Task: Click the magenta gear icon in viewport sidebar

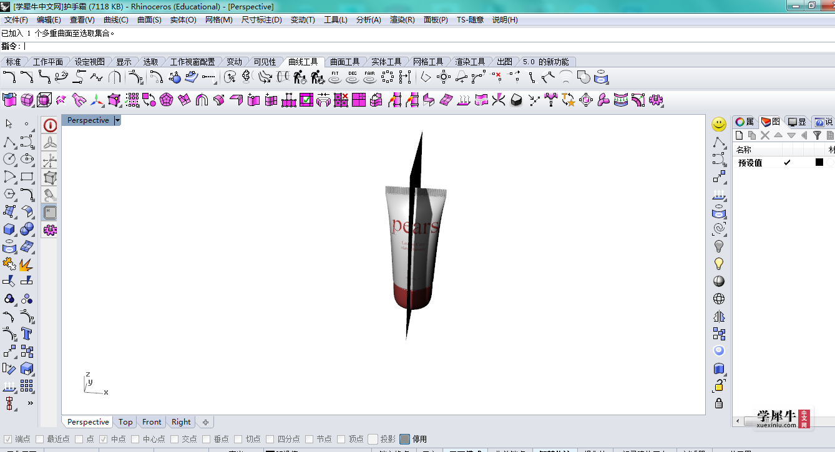Action: tap(50, 230)
